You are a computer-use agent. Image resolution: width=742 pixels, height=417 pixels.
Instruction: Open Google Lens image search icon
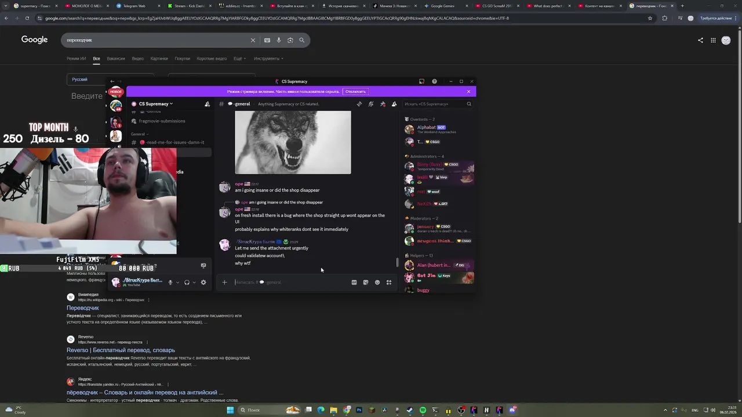pos(290,40)
